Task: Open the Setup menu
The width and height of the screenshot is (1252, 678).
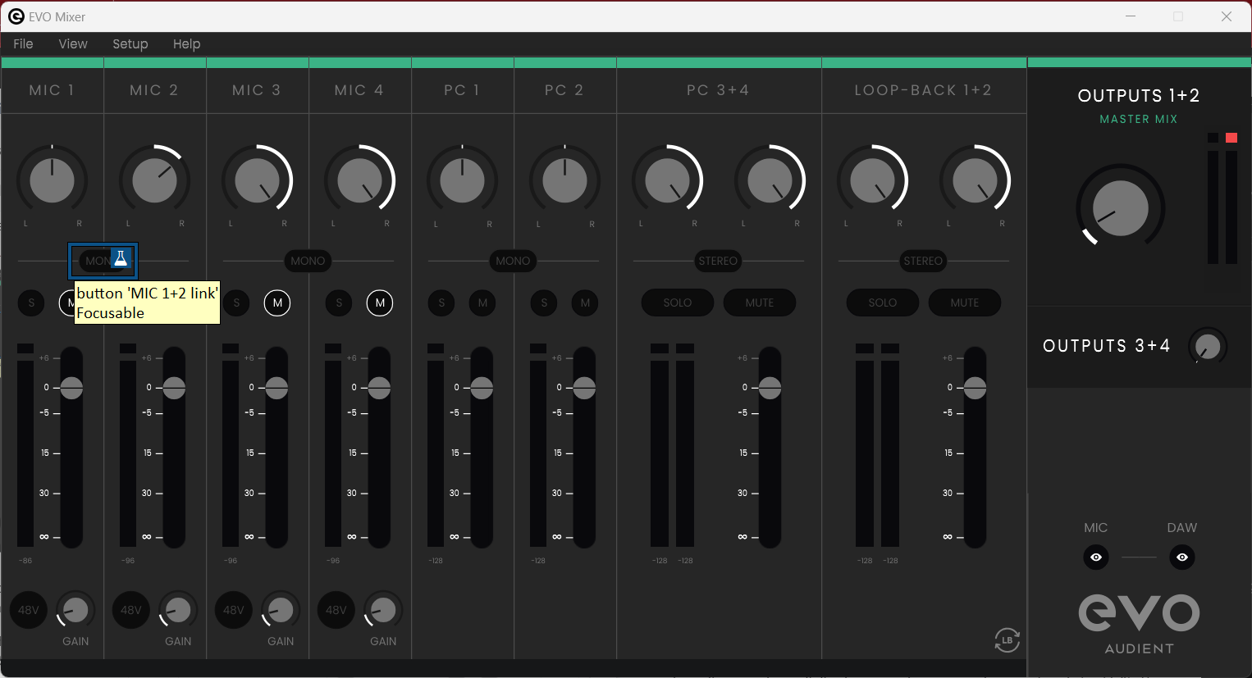Action: 130,44
